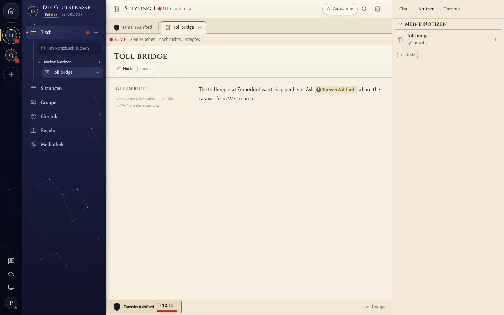Viewport: 504px width, 315px height.
Task: Switch to the Chat tab
Action: [x=404, y=9]
